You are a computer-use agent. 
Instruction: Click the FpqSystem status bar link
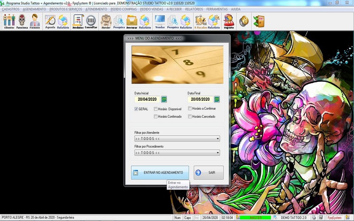335,217
